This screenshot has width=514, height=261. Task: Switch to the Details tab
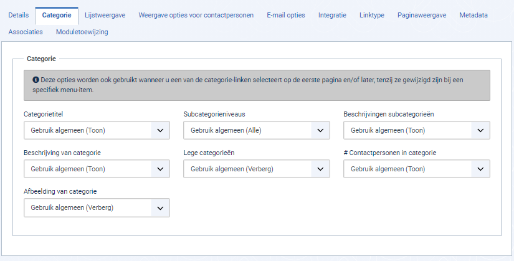(x=18, y=15)
